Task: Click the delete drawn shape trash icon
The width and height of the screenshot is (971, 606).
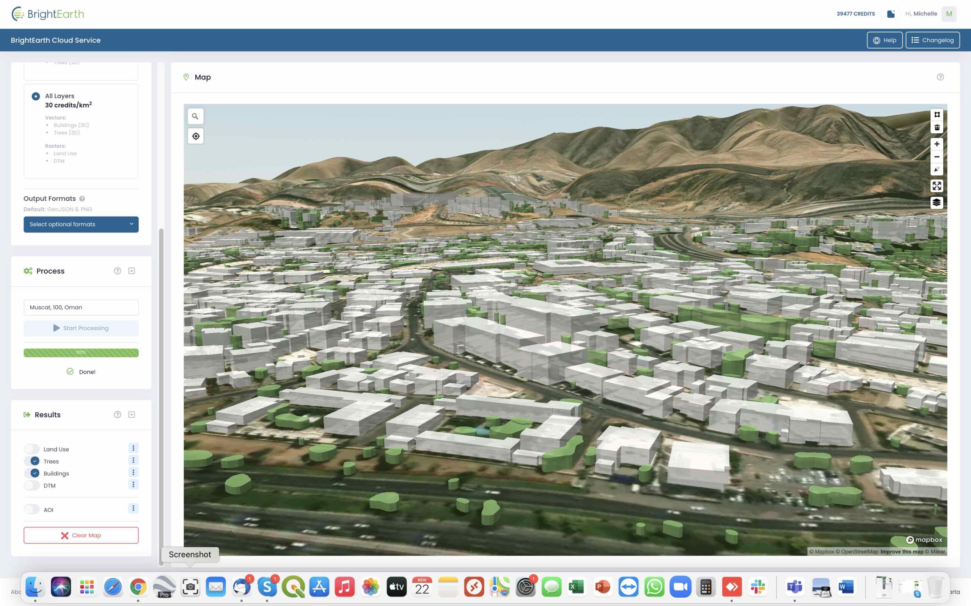Action: 937,128
